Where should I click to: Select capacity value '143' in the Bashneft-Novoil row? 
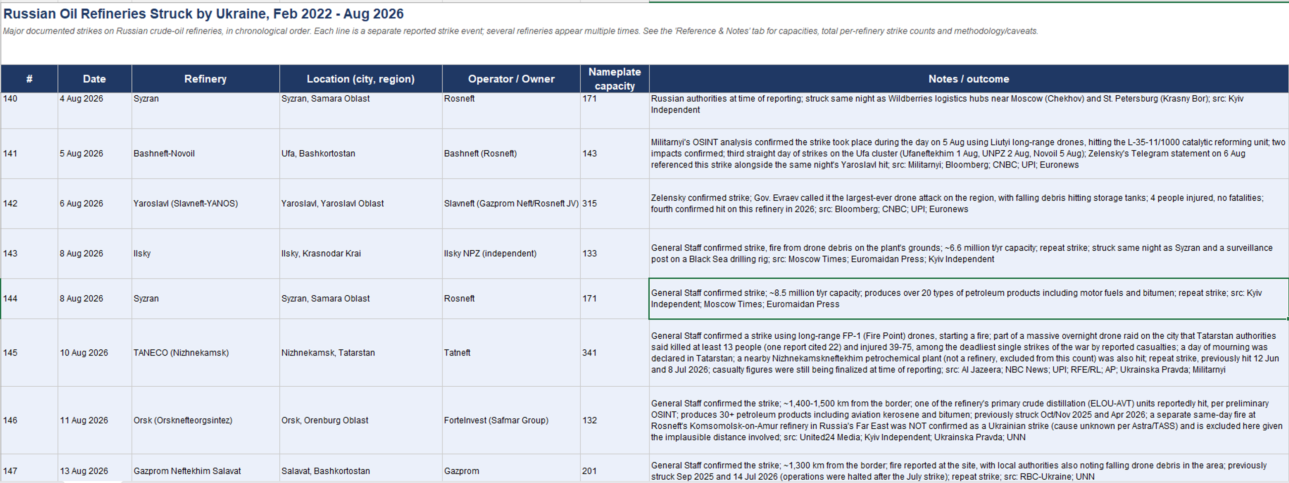(615, 154)
